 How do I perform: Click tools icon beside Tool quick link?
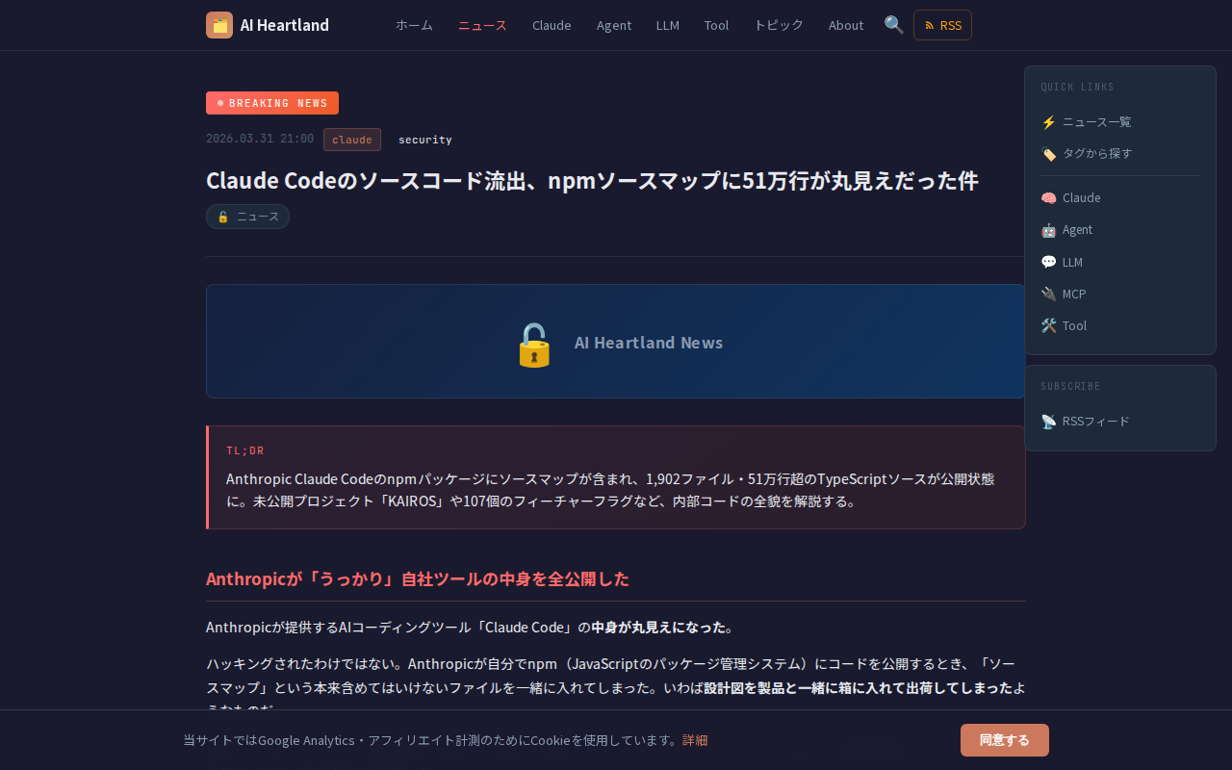(1049, 325)
